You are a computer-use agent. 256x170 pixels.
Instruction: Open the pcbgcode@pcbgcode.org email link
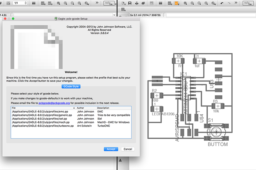tap(54, 103)
